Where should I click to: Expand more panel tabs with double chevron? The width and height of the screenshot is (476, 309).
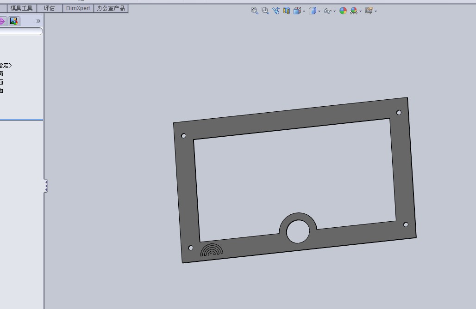coord(38,21)
